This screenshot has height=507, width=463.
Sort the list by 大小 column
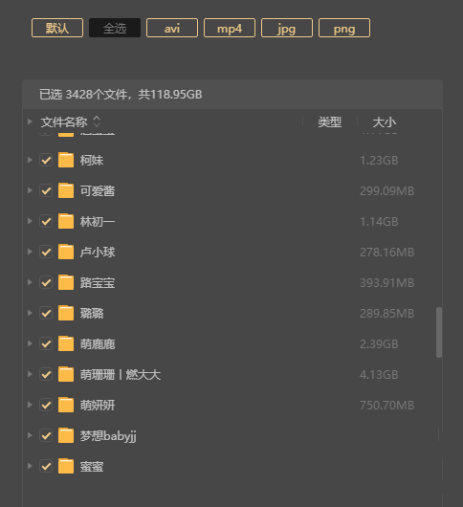tap(385, 122)
